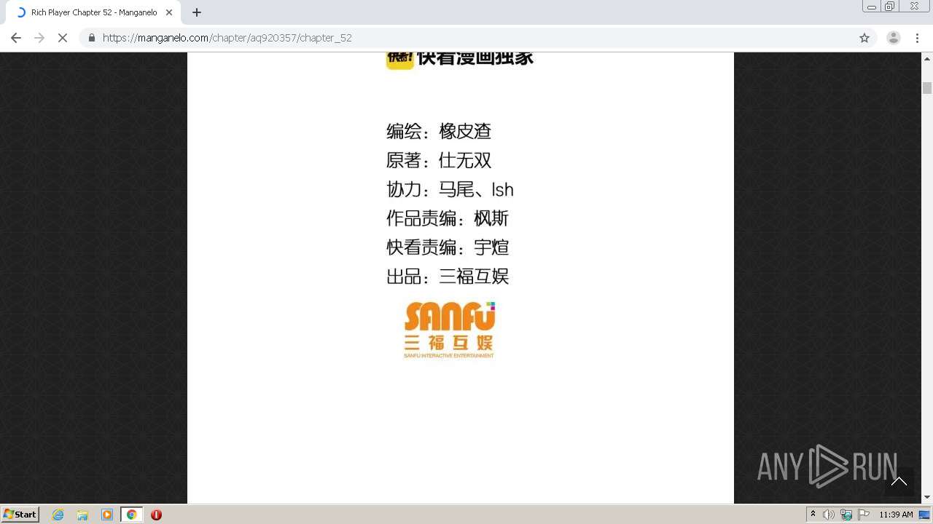
Task: Open the media player taskbar icon
Action: [x=107, y=515]
